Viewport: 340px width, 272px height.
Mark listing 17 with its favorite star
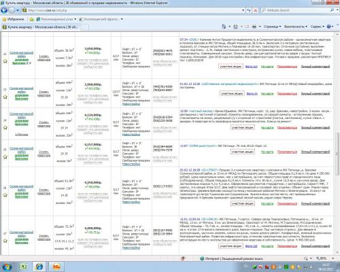coord(5,241)
